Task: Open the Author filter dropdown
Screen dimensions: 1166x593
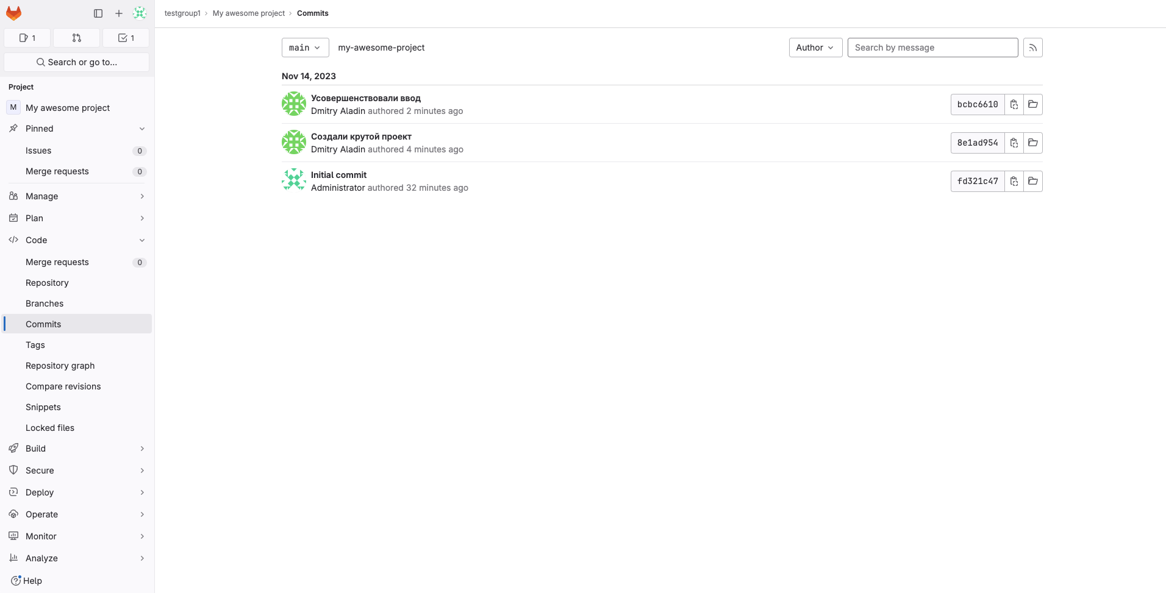Action: (x=815, y=48)
